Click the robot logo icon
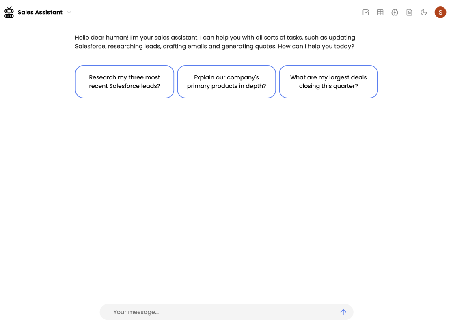The width and height of the screenshot is (453, 330). point(9,12)
